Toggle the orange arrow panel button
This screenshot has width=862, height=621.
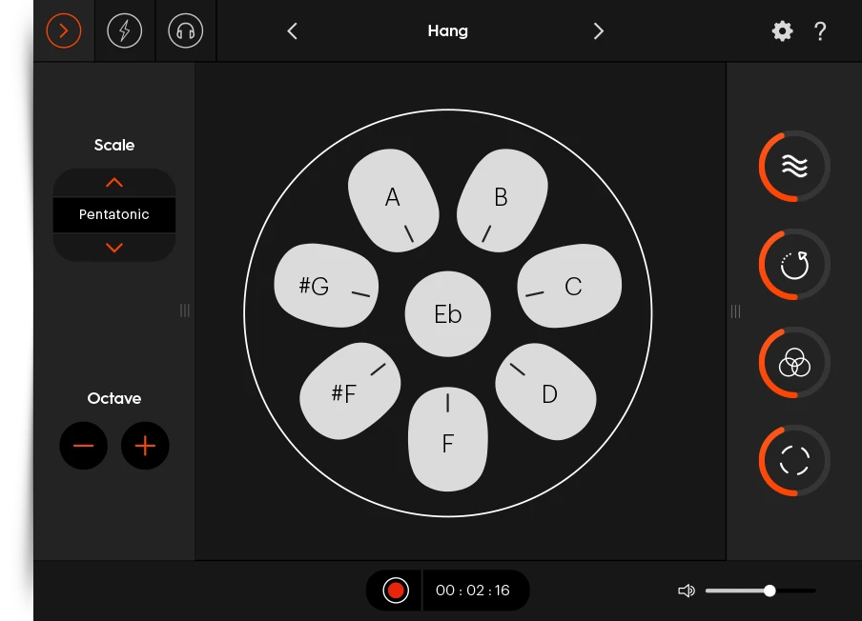64,31
